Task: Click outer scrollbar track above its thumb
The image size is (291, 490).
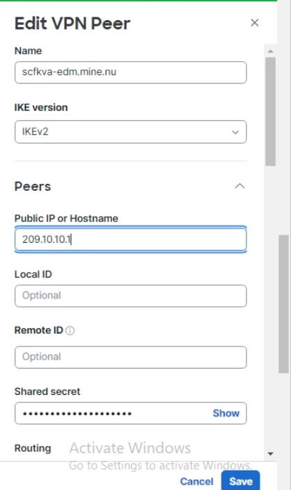Action: coord(284,119)
